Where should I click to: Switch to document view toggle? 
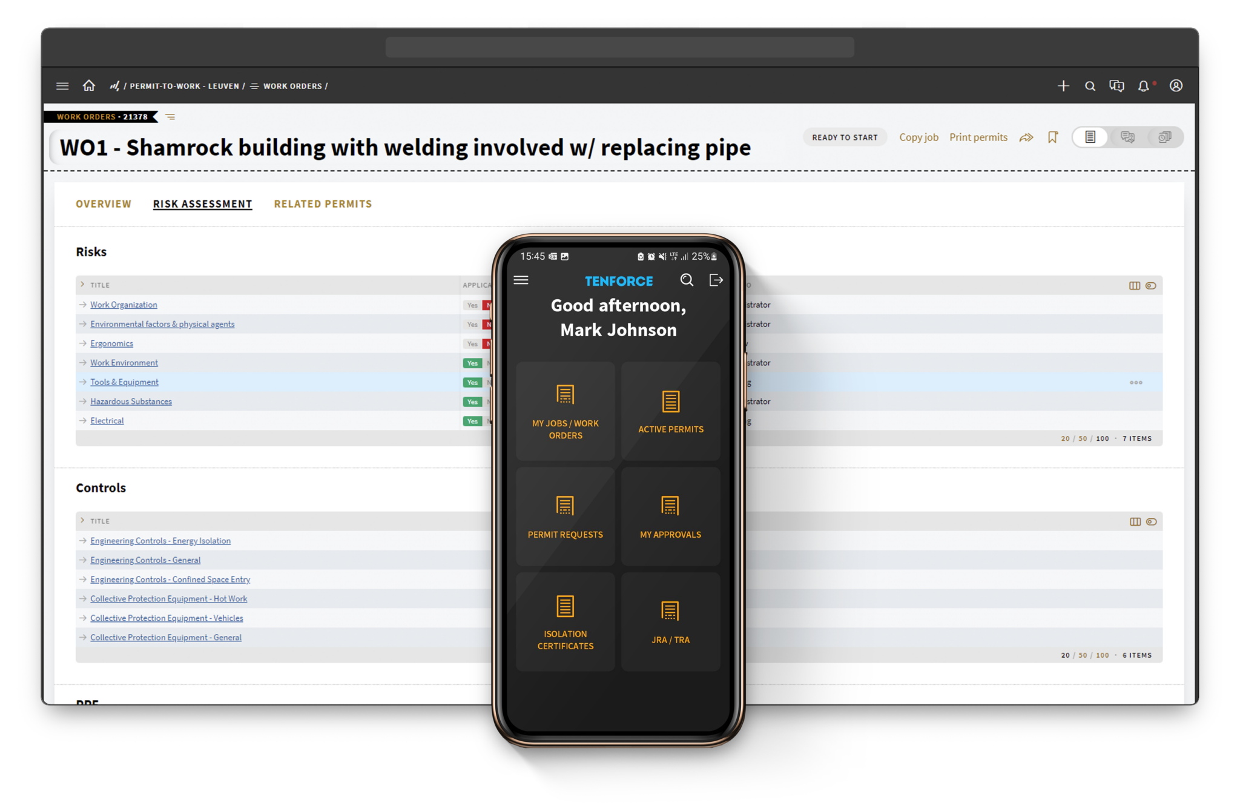[x=1090, y=137]
